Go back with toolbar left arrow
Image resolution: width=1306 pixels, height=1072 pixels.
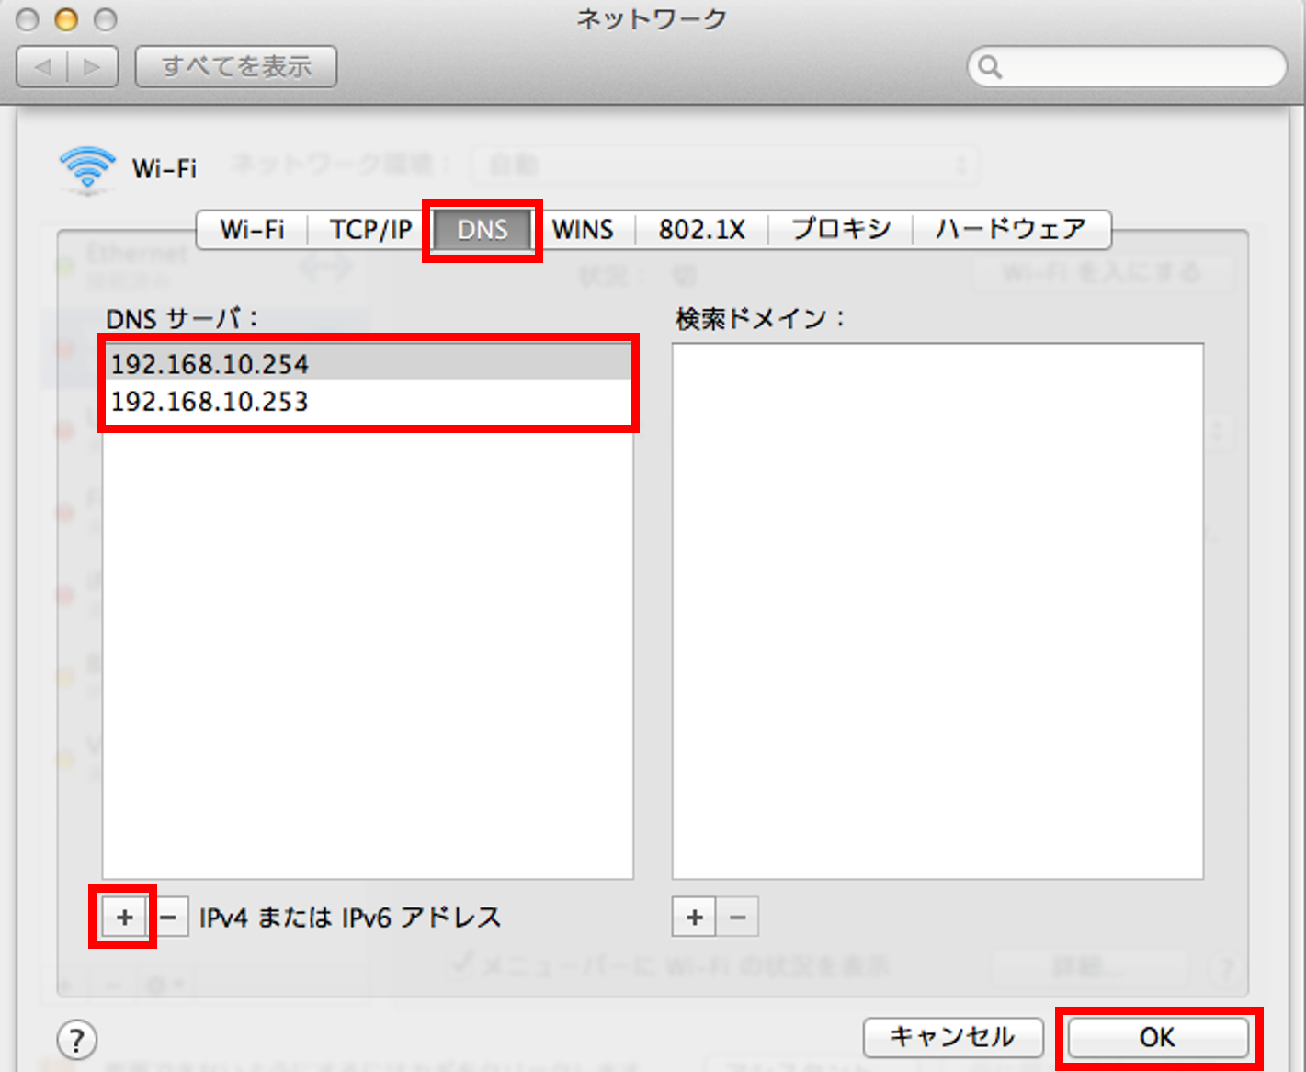[x=42, y=66]
